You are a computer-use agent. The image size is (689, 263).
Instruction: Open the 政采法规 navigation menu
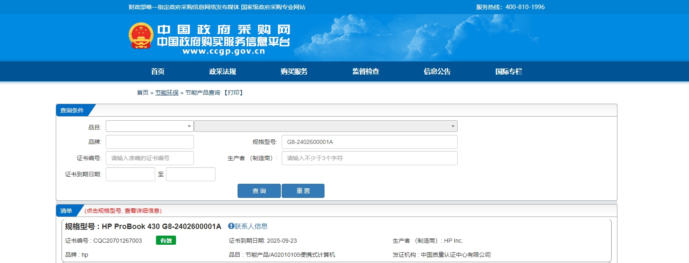coord(223,71)
